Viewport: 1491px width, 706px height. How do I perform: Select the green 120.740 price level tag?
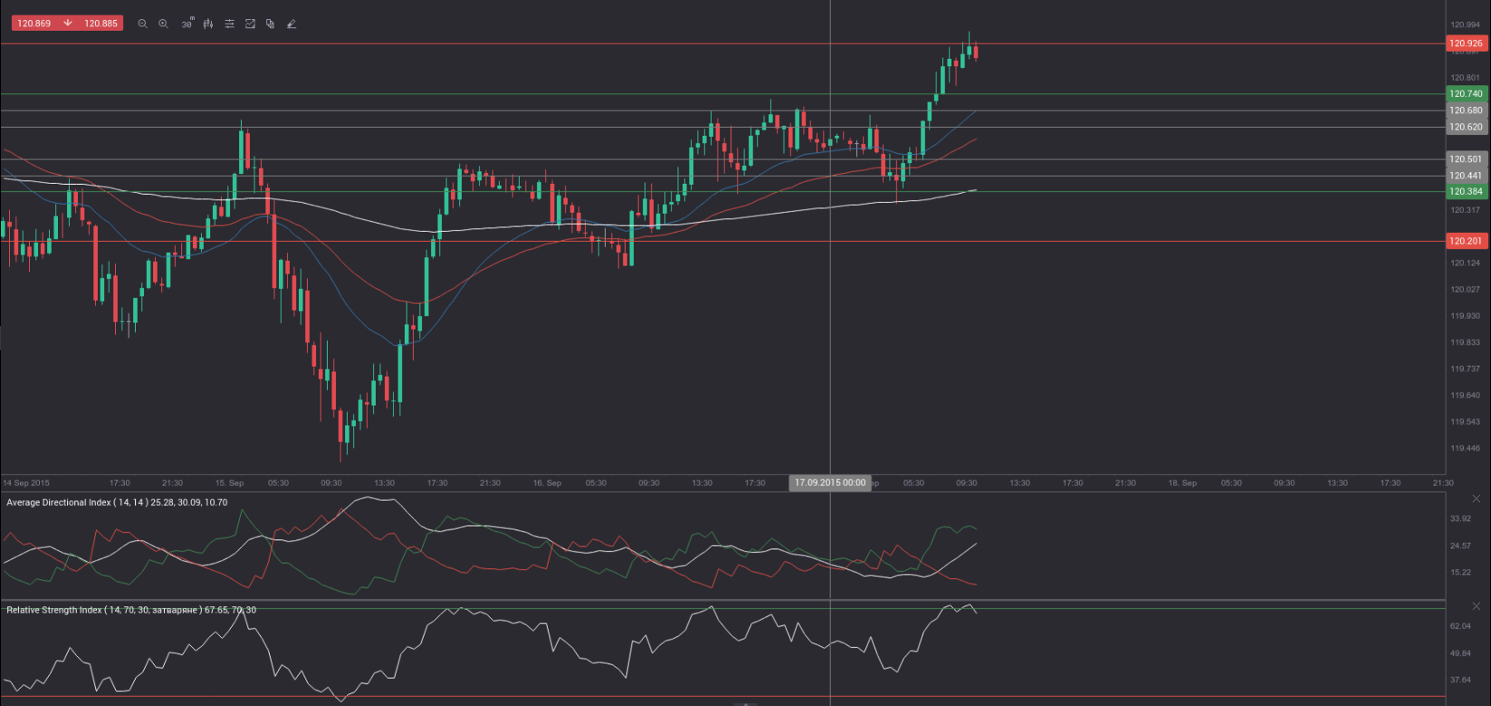(x=1466, y=94)
